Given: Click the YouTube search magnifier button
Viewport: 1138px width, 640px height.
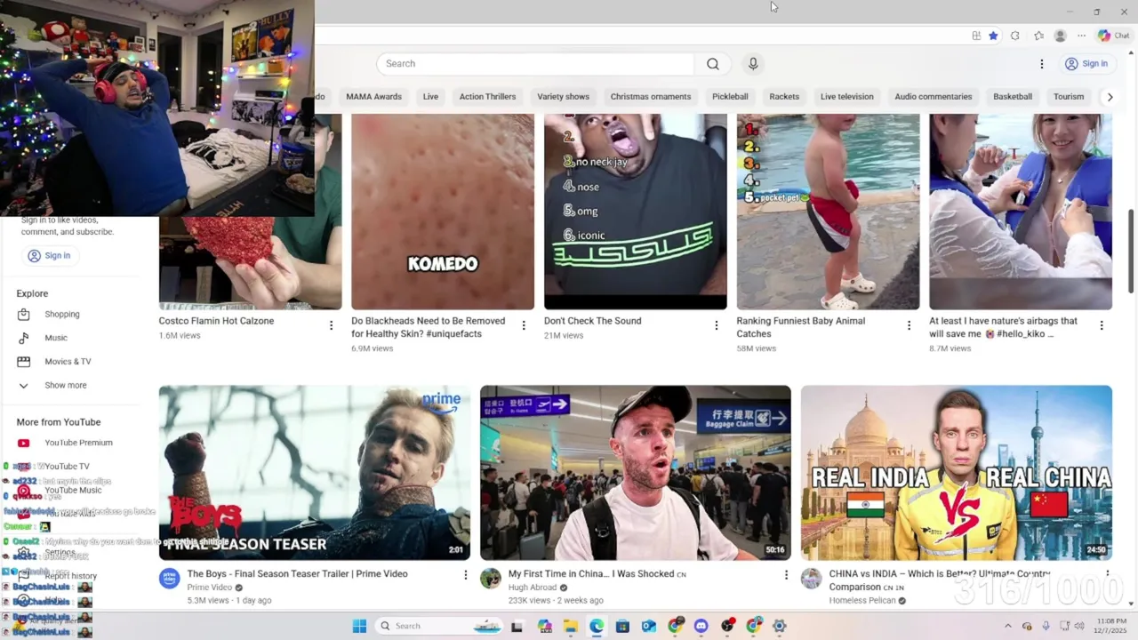Looking at the screenshot, I should pos(713,64).
